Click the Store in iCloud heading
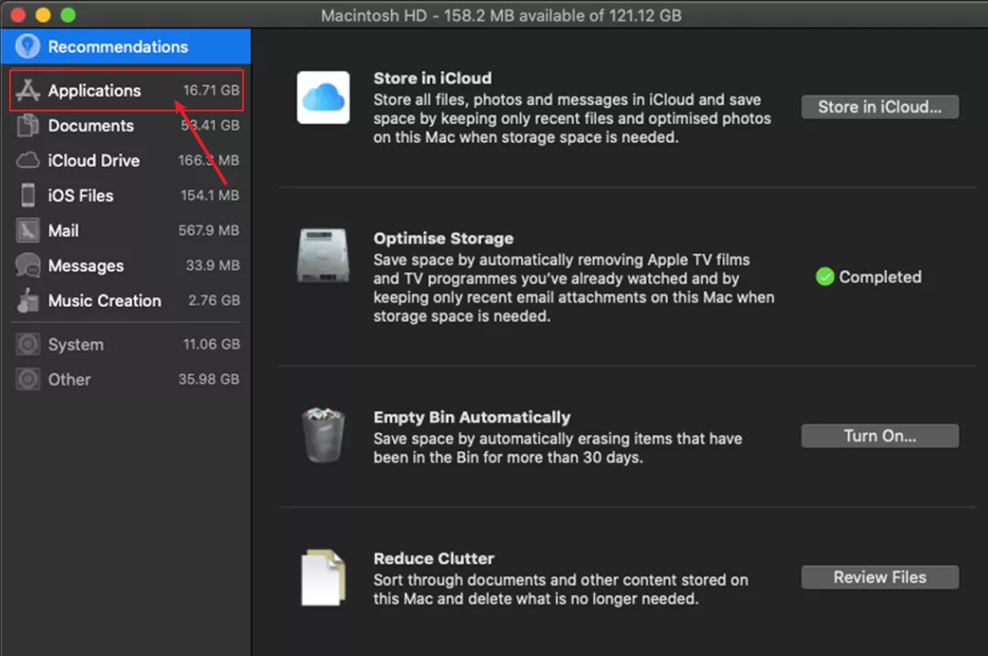Image resolution: width=988 pixels, height=656 pixels. tap(432, 79)
